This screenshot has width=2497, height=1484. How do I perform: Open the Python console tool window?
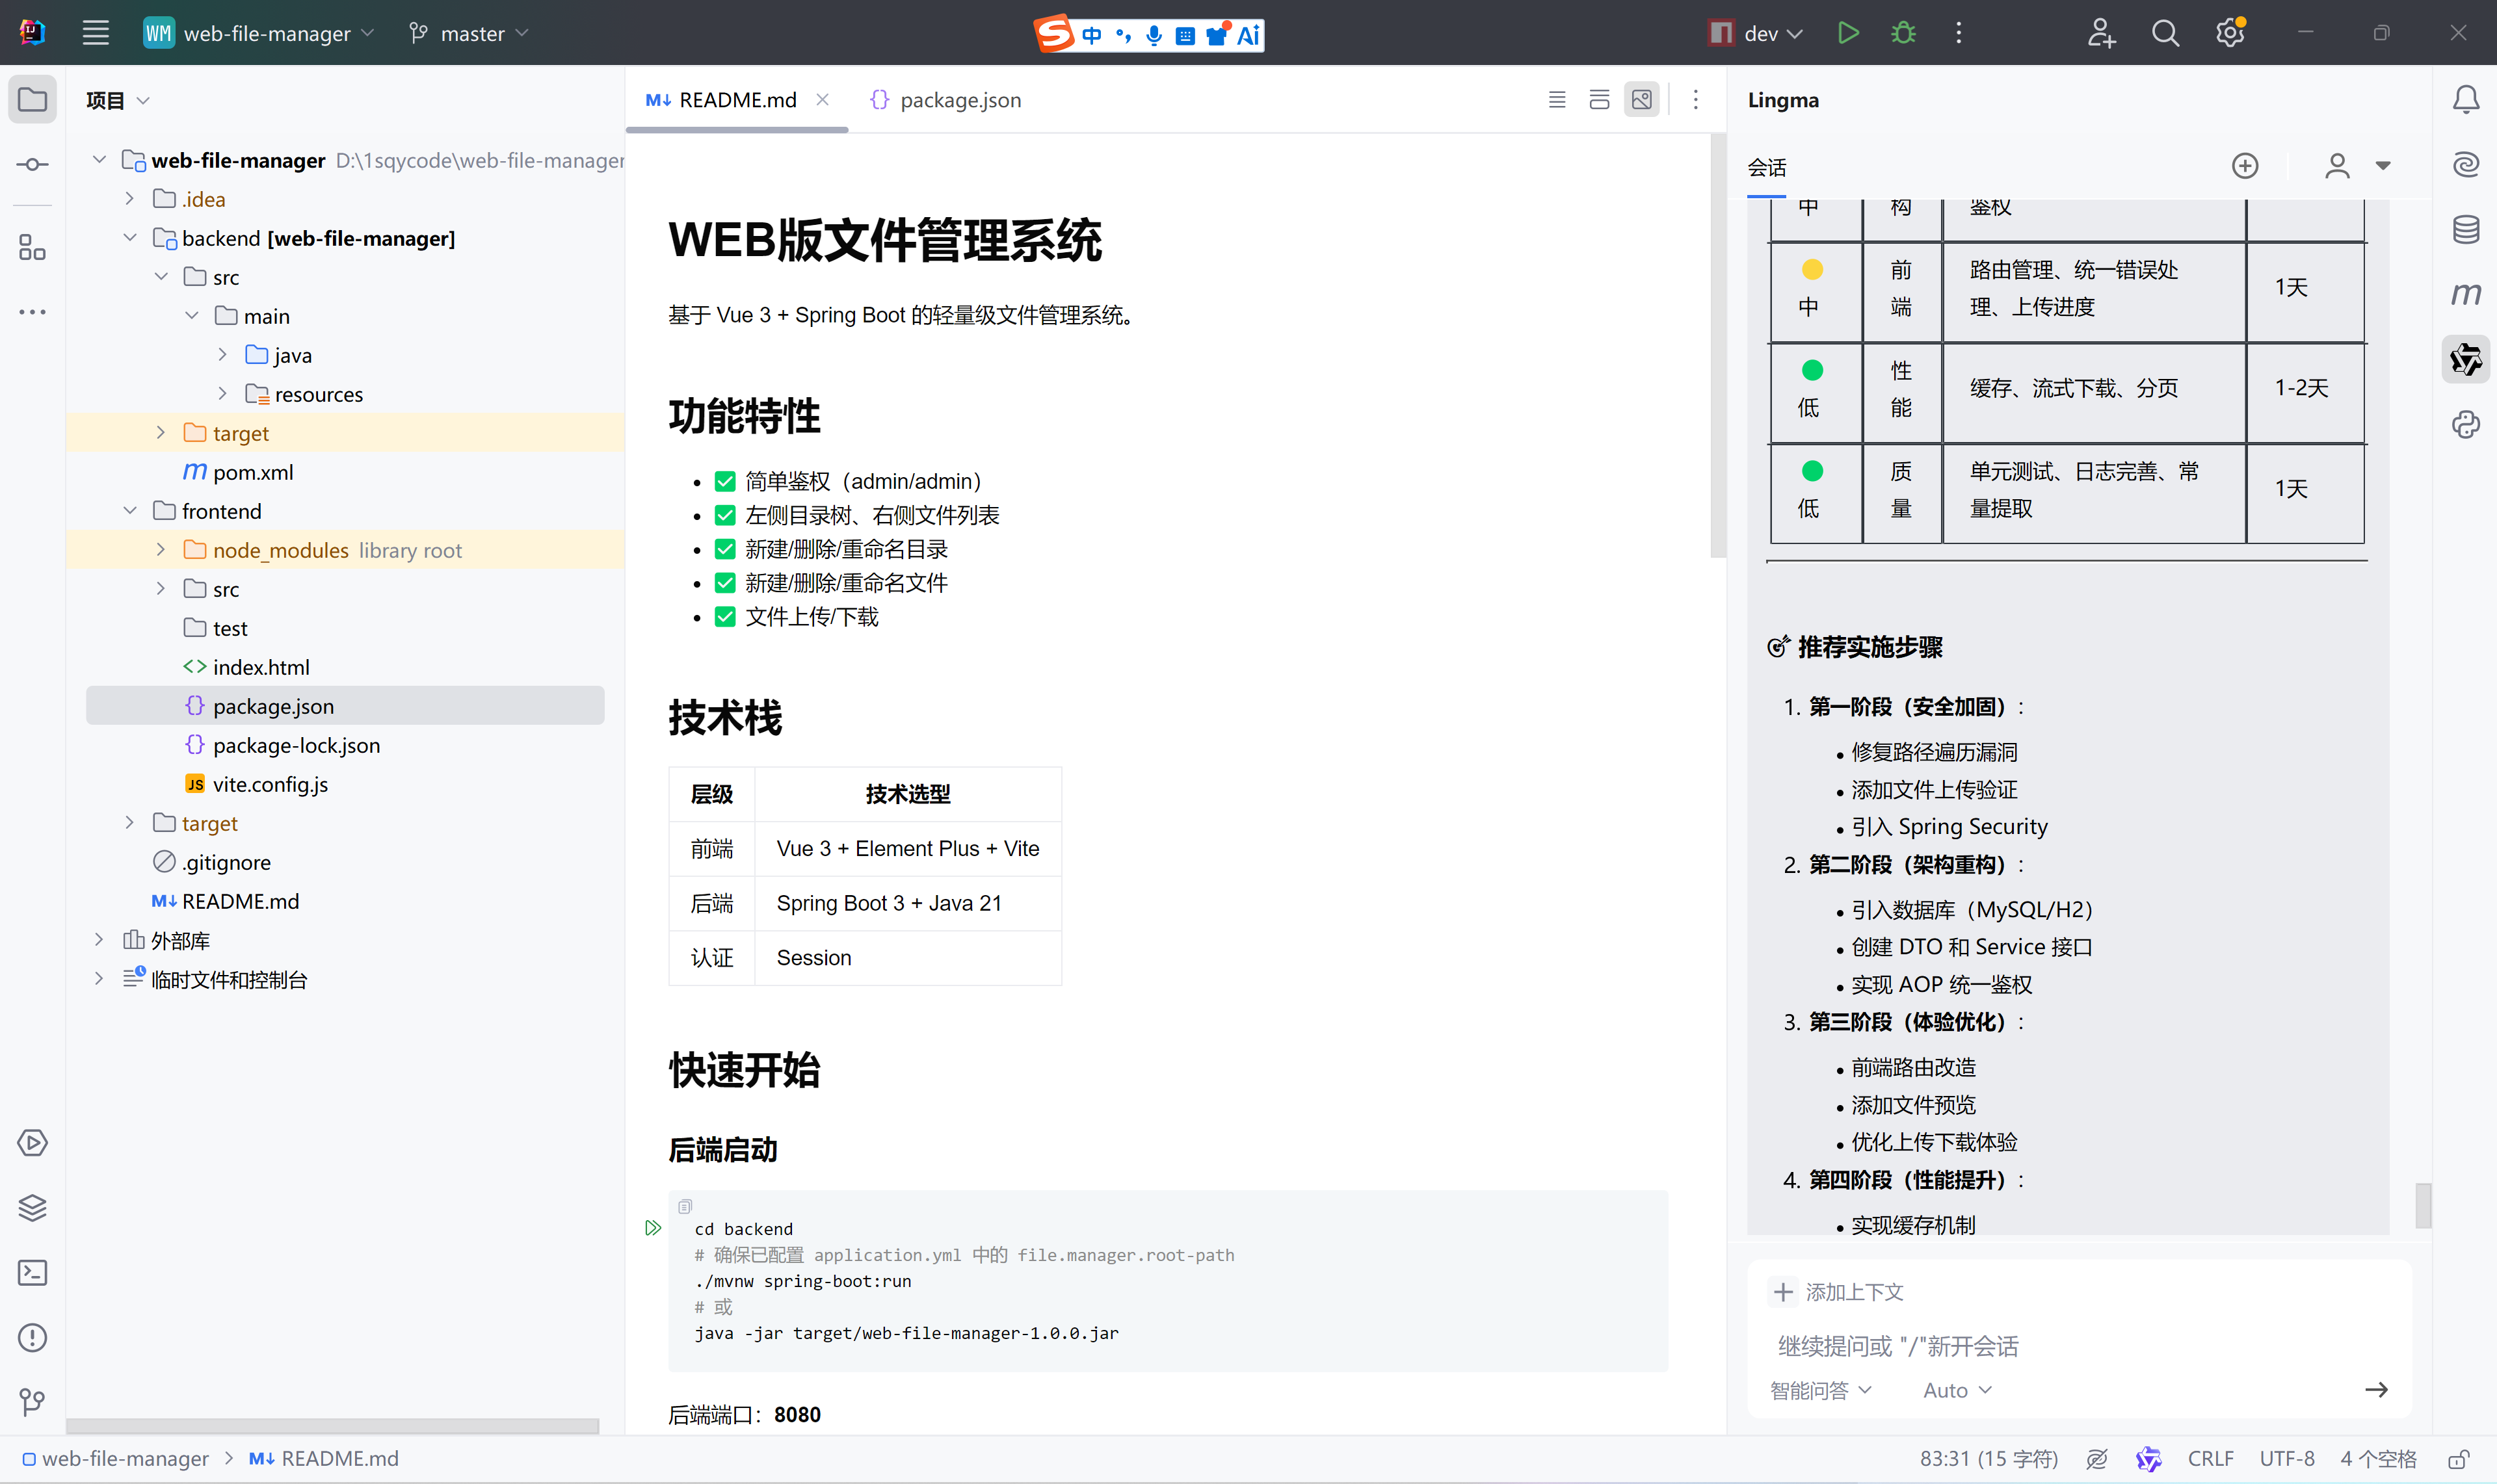2465,424
